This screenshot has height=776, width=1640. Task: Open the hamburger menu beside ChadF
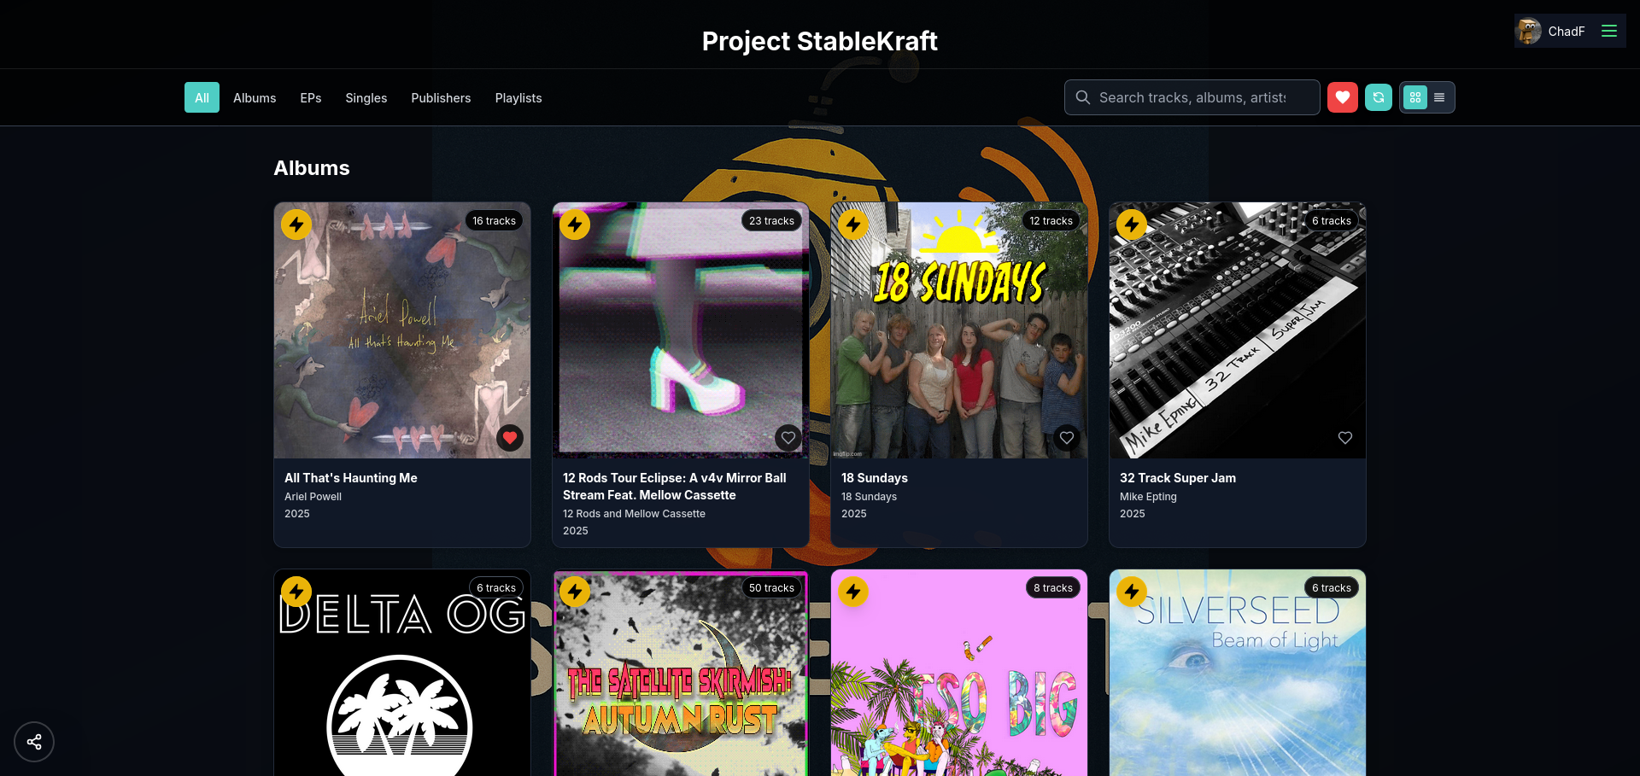tap(1608, 32)
